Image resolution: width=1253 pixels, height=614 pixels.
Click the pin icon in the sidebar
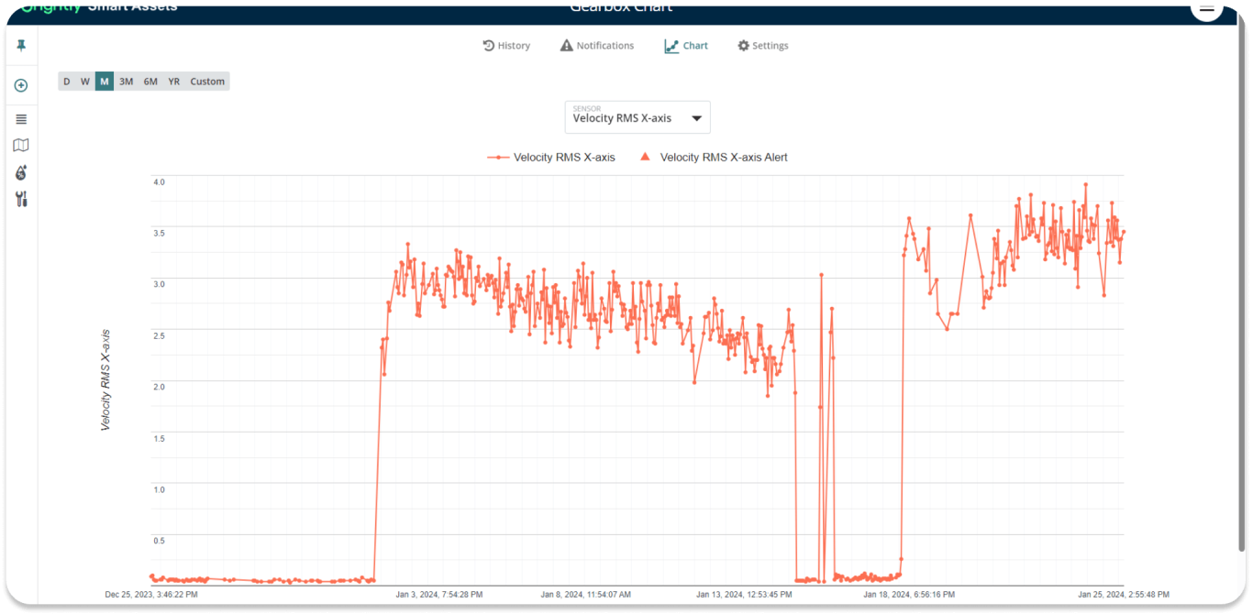click(x=21, y=46)
